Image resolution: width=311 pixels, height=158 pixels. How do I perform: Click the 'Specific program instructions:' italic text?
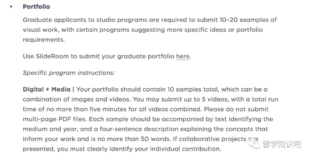pyautogui.click(x=69, y=73)
